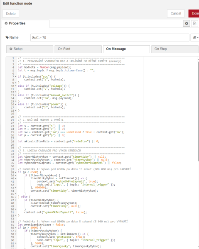This screenshot has height=249, width=199.
Task: Collapse fold arrow at line 56
Action: tap(15, 228)
